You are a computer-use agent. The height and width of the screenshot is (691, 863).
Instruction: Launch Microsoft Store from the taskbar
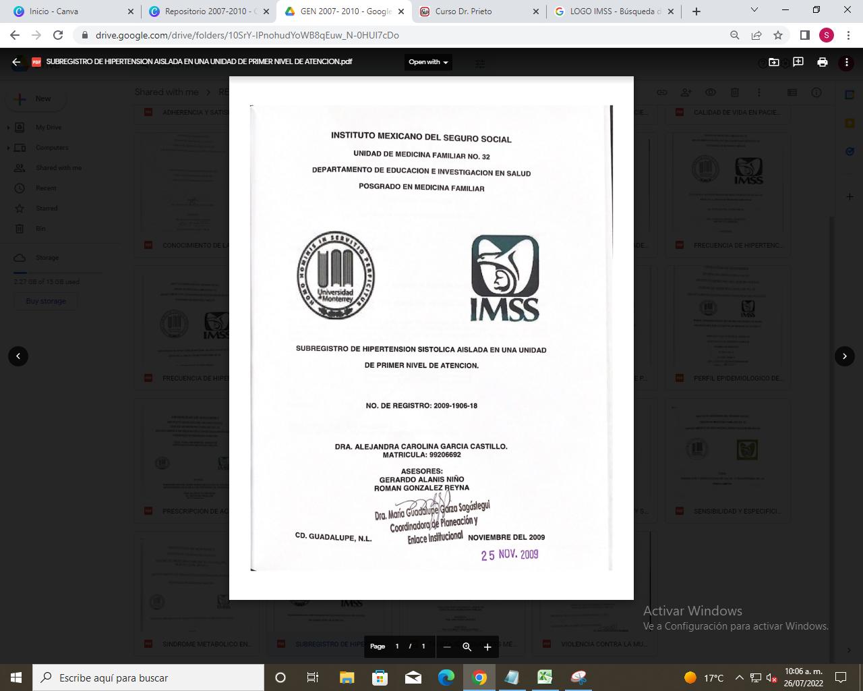pos(380,678)
